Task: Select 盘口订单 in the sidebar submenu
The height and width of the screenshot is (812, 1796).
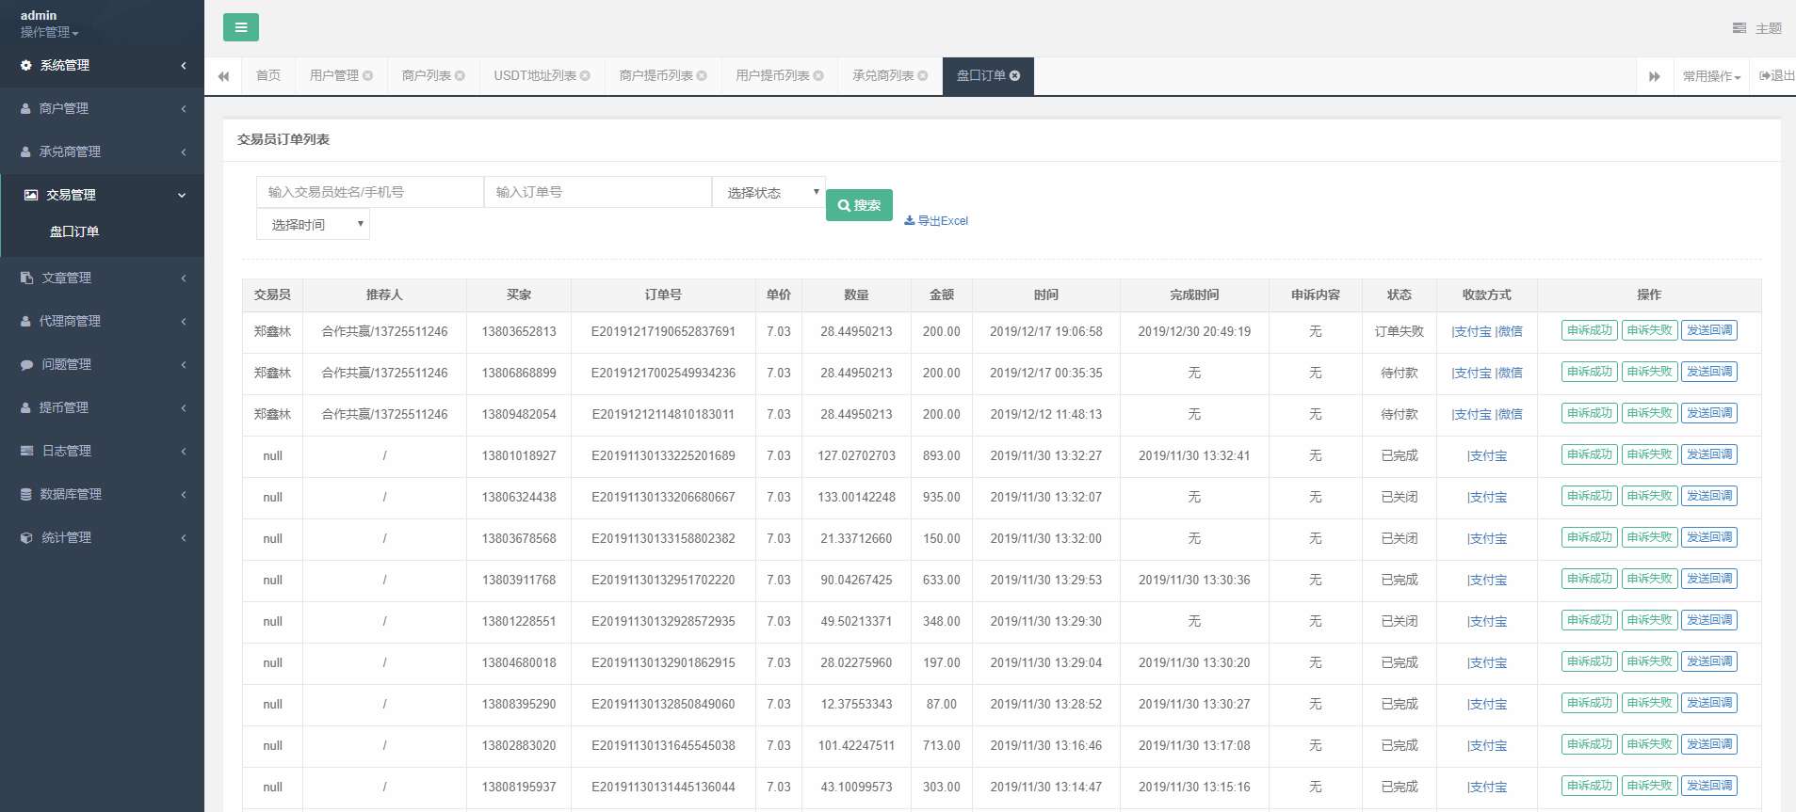Action: (74, 231)
